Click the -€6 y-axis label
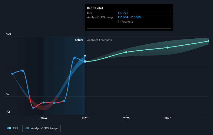This screenshot has height=135, width=213. 8,112
